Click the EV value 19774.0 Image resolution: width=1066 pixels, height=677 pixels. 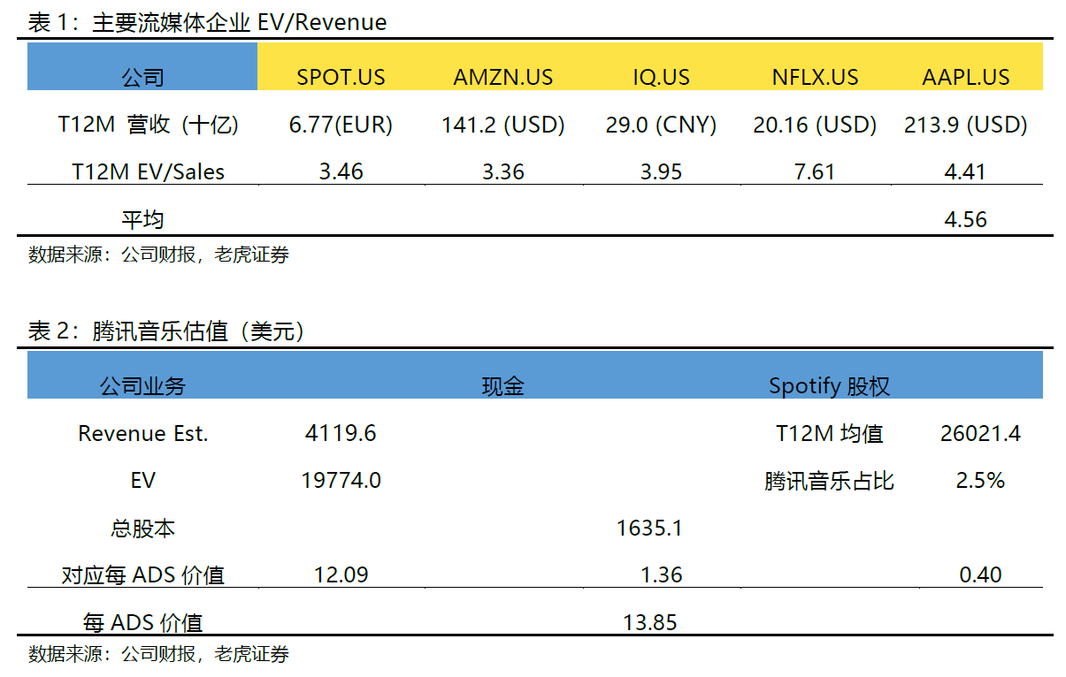(341, 481)
